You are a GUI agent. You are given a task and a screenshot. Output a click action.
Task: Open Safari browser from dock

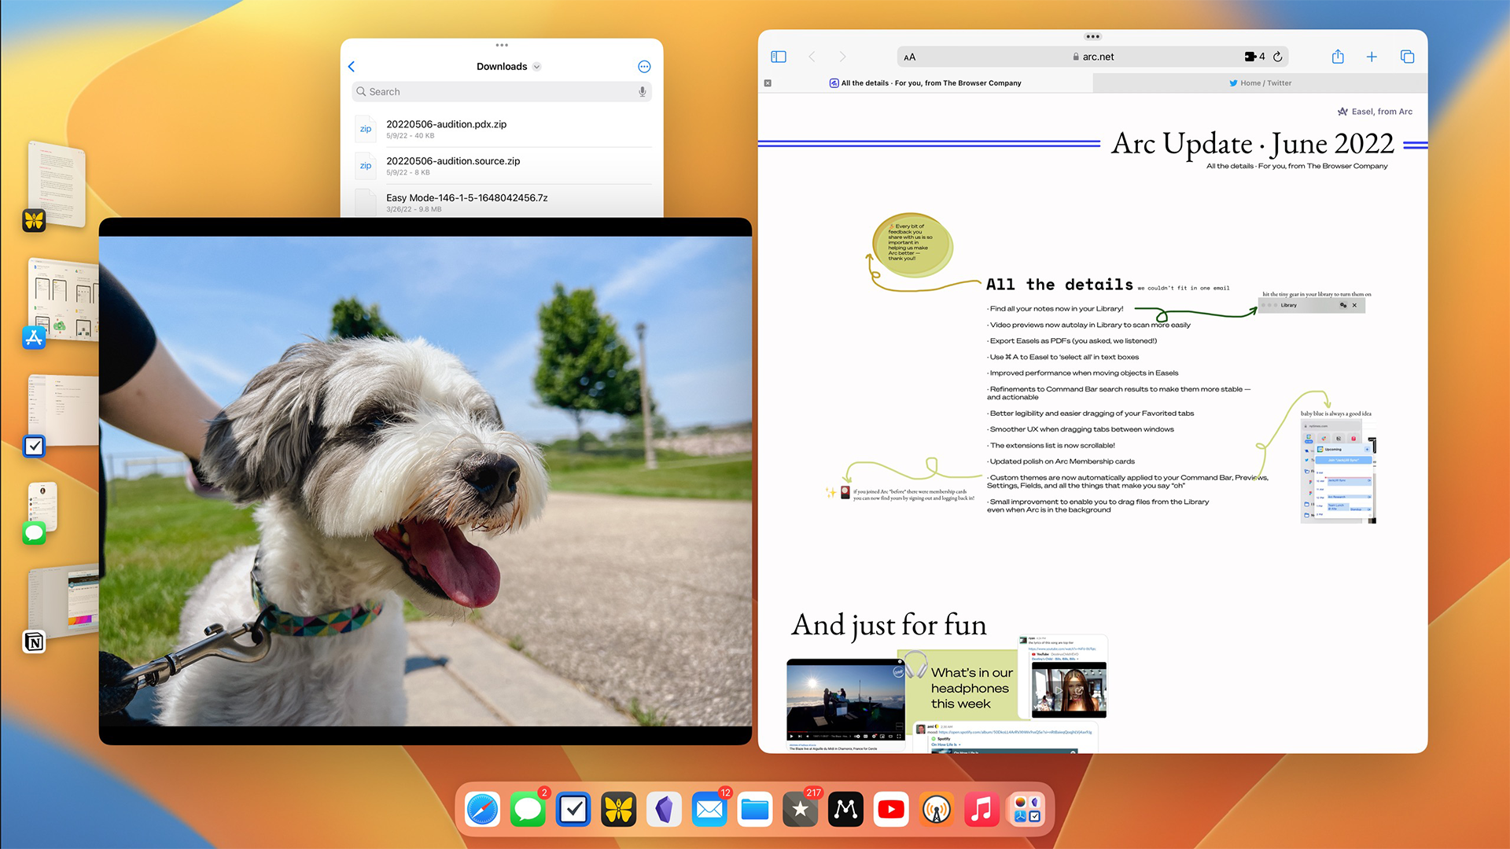pyautogui.click(x=481, y=810)
